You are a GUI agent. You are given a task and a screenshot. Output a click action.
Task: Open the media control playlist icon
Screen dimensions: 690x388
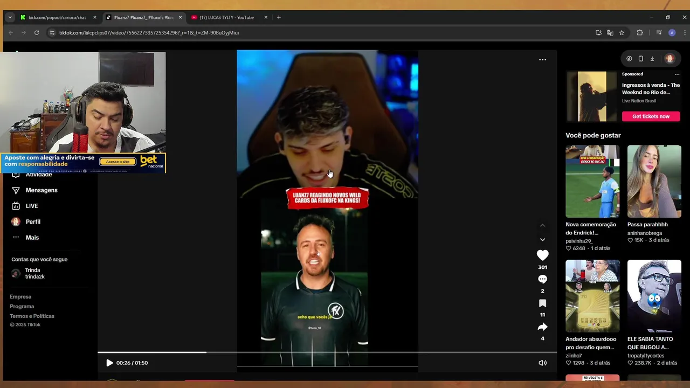pos(659,32)
